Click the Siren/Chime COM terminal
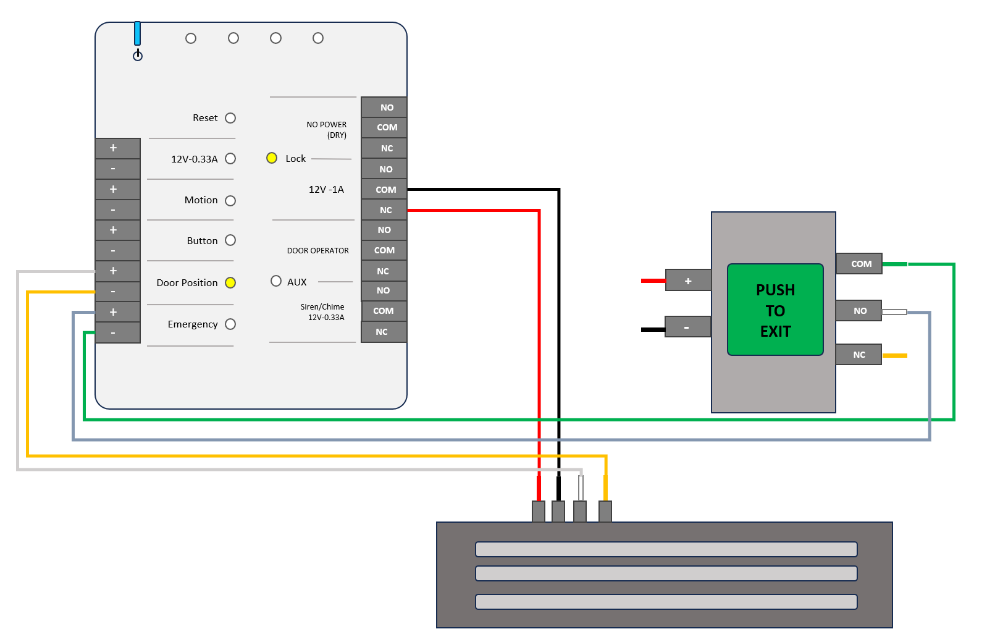This screenshot has width=995, height=642. pyautogui.click(x=384, y=311)
